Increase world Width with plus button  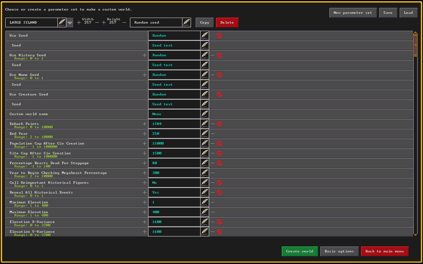[79, 23]
